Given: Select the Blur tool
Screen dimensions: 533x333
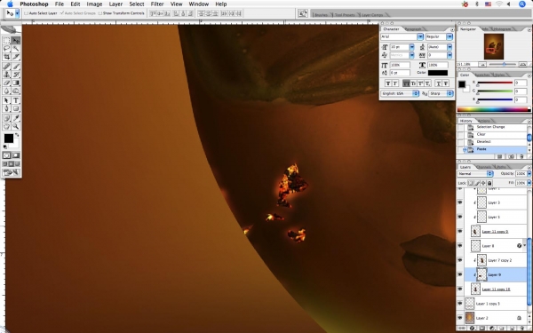Looking at the screenshot, I should click(6, 91).
